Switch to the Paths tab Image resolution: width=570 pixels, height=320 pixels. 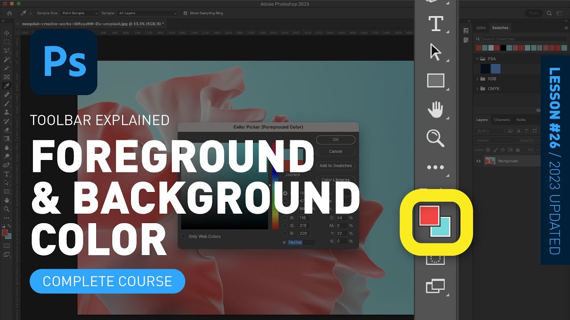pyautogui.click(x=521, y=120)
